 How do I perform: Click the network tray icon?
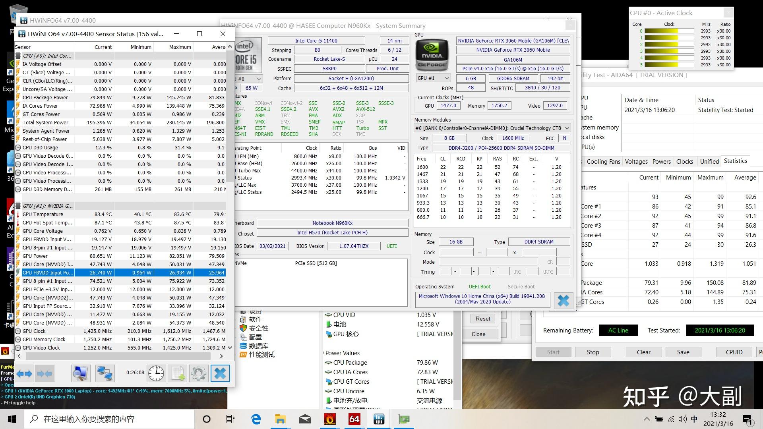pos(671,419)
